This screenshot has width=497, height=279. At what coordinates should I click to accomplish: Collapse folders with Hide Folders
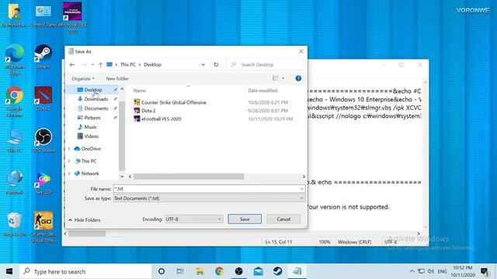click(85, 220)
